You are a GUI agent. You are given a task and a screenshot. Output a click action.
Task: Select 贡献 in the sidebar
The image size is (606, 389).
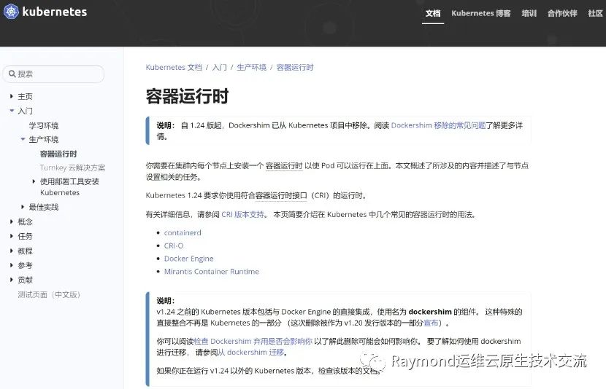click(25, 280)
